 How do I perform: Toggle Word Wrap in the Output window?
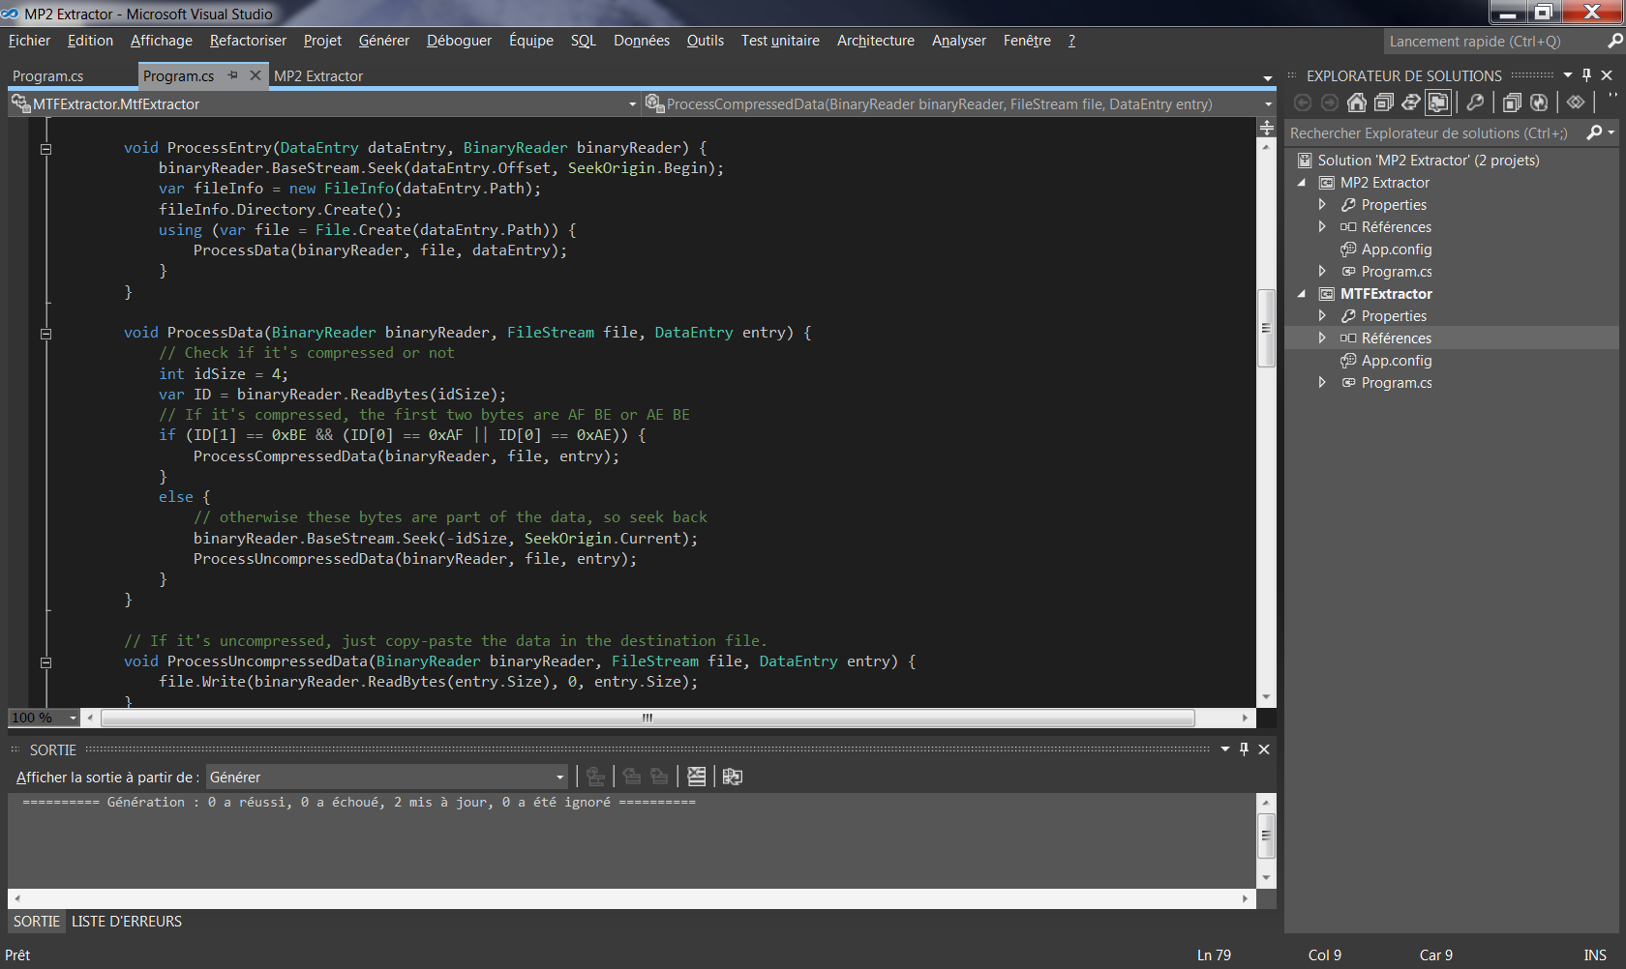[733, 777]
